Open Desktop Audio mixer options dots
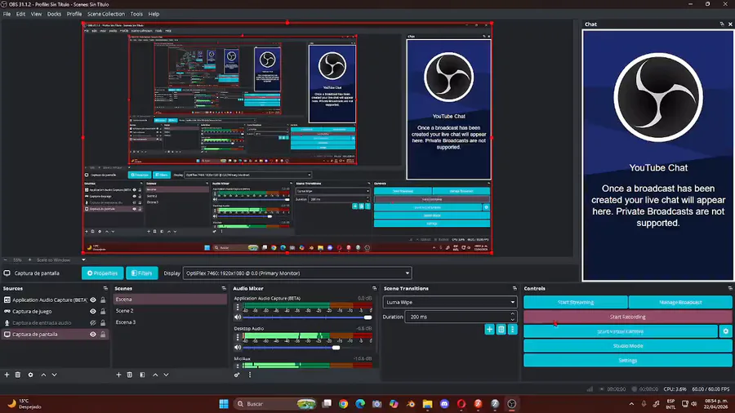The image size is (735, 413). click(238, 338)
